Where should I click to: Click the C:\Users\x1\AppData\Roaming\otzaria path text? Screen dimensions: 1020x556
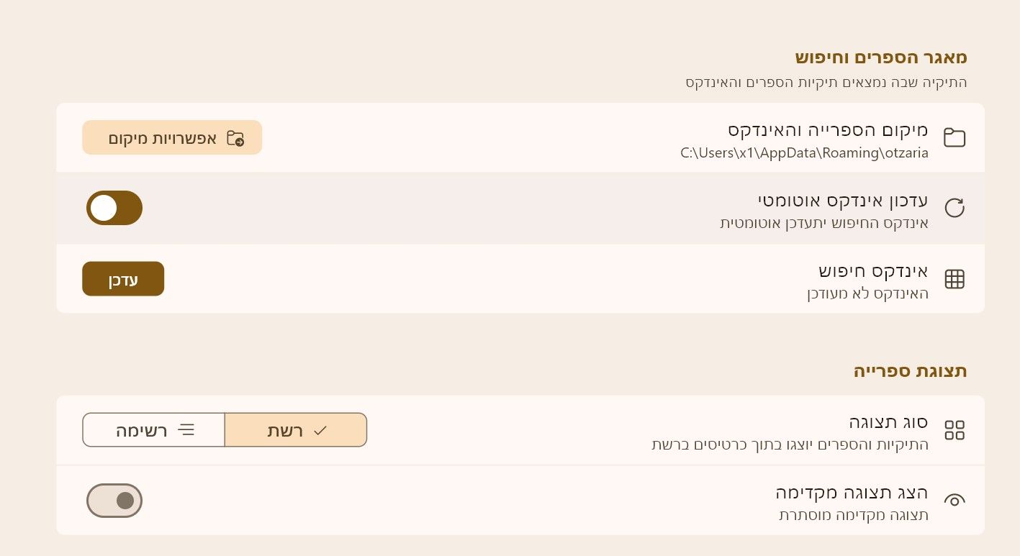click(x=804, y=152)
